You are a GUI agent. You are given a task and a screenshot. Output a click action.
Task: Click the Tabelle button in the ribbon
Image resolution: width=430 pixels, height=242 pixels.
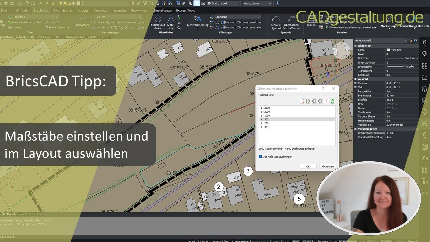pyautogui.click(x=312, y=21)
